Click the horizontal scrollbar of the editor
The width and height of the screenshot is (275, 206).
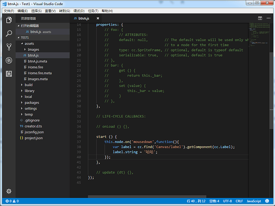pos(147,197)
